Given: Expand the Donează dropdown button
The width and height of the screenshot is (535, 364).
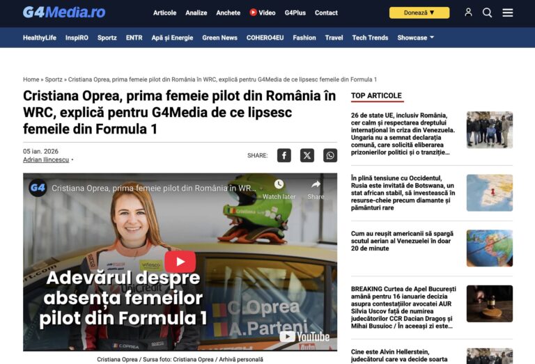Looking at the screenshot, I should [419, 13].
